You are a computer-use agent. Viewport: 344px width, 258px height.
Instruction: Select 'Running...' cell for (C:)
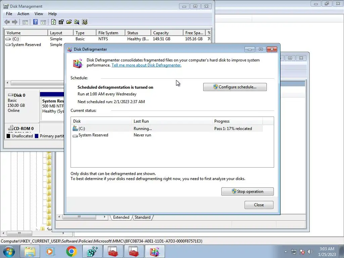(x=142, y=129)
